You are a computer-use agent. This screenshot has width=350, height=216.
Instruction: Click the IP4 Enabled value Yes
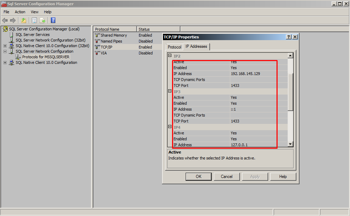point(234,139)
